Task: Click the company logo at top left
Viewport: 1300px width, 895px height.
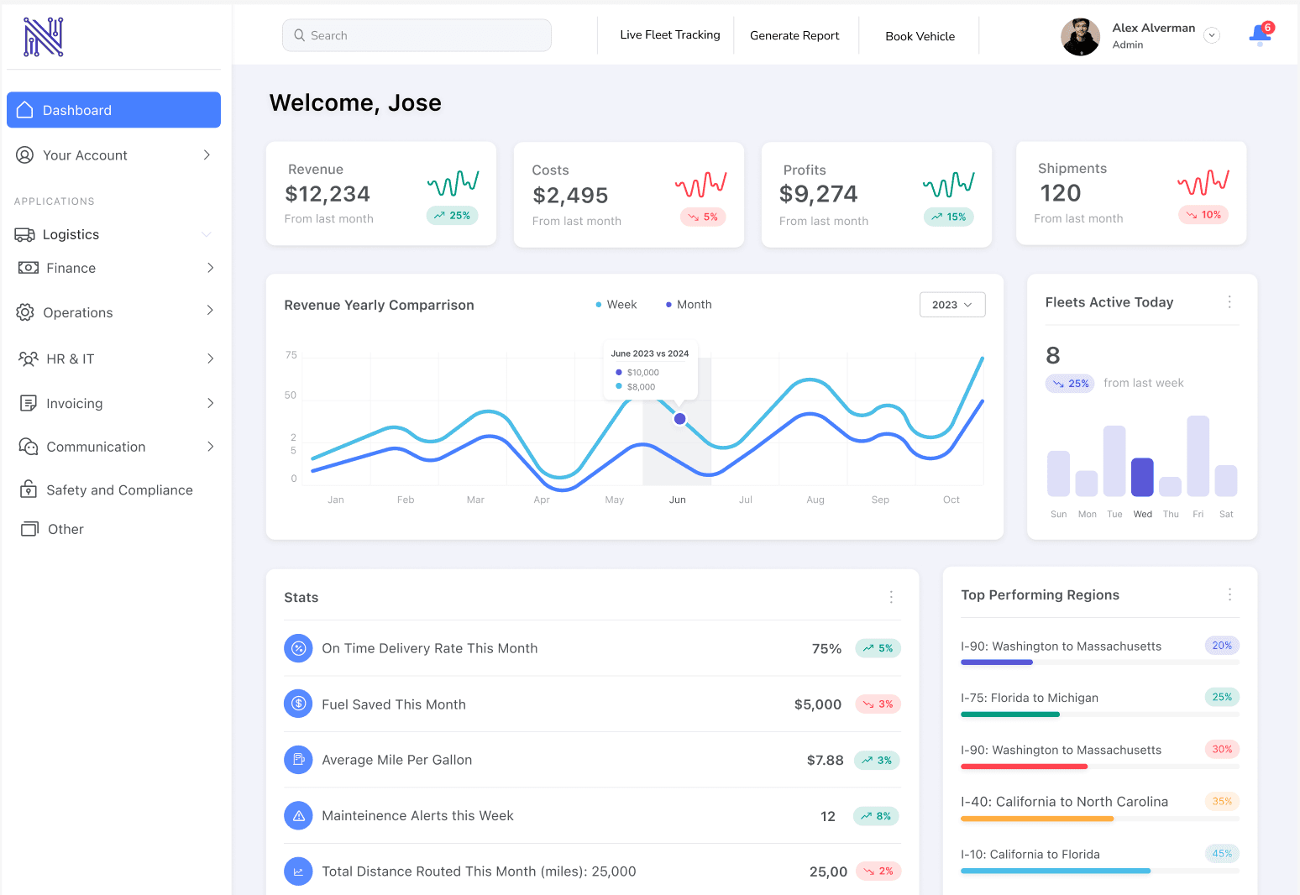Action: pos(43,36)
